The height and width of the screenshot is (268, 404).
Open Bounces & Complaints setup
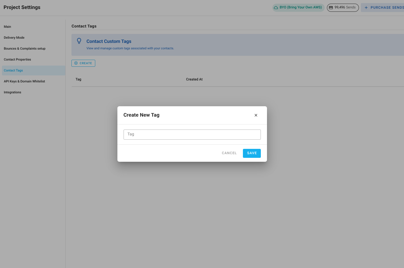[x=25, y=48]
